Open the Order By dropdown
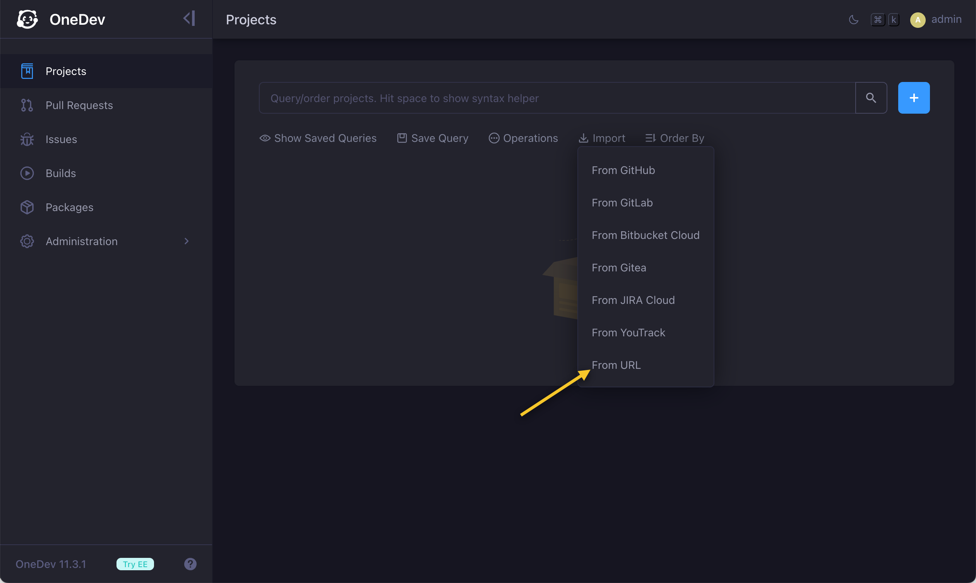 (675, 138)
